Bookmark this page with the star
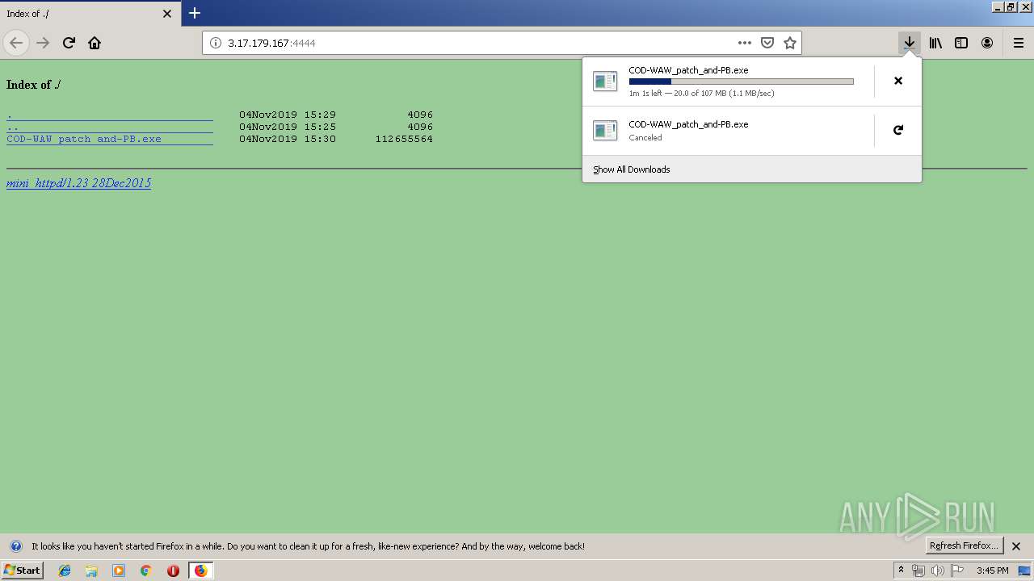The height and width of the screenshot is (581, 1034). tap(790, 43)
